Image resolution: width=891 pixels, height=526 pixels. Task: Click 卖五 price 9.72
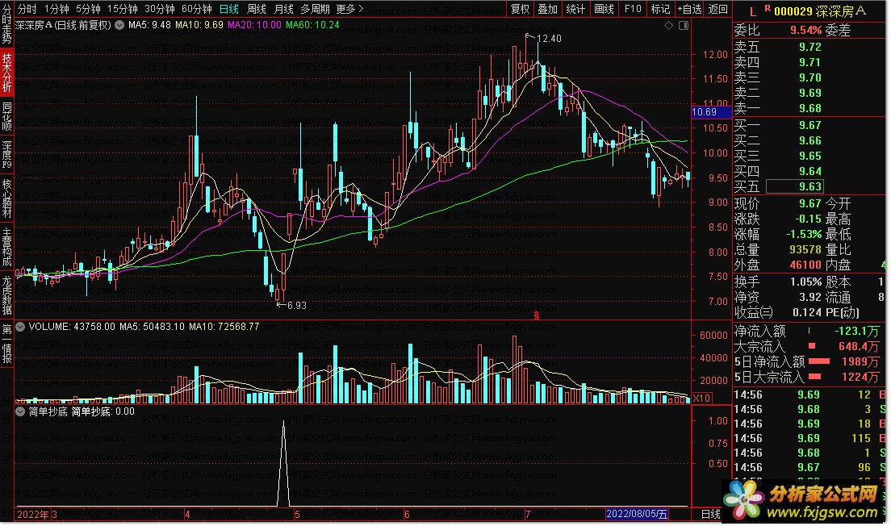coord(809,47)
